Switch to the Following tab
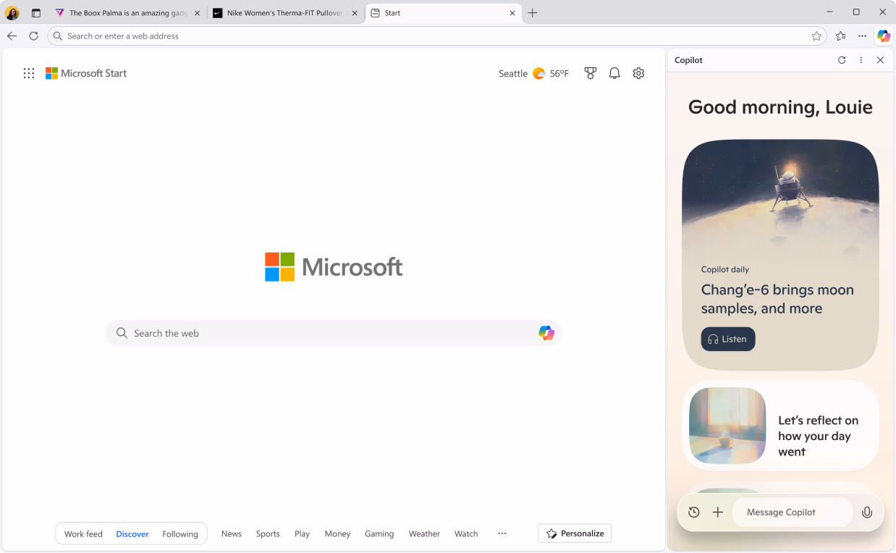The width and height of the screenshot is (896, 553). (180, 533)
